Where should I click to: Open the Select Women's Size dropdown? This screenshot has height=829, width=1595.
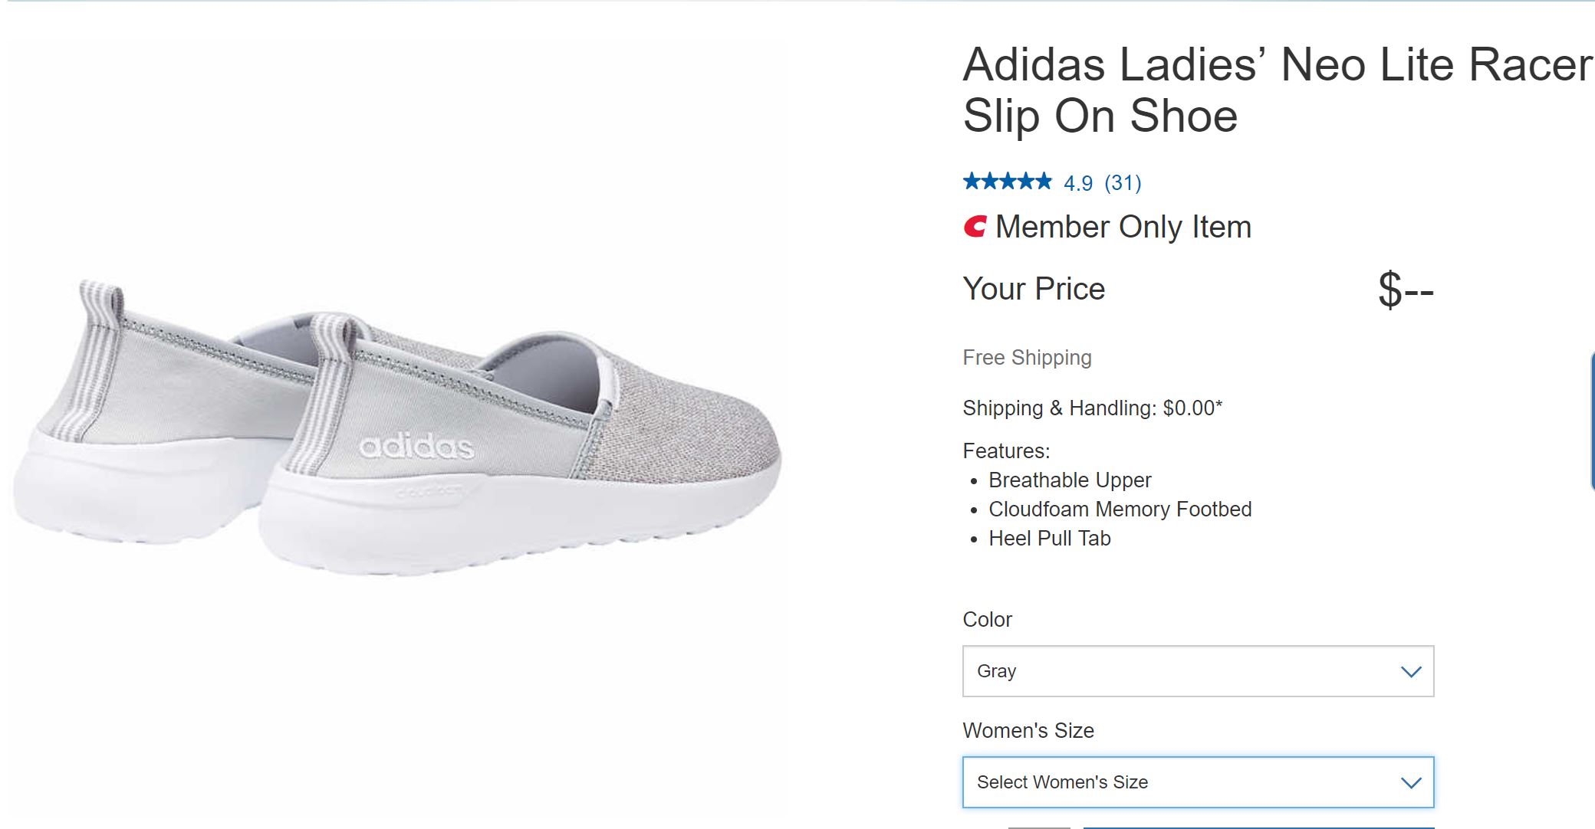point(1197,782)
